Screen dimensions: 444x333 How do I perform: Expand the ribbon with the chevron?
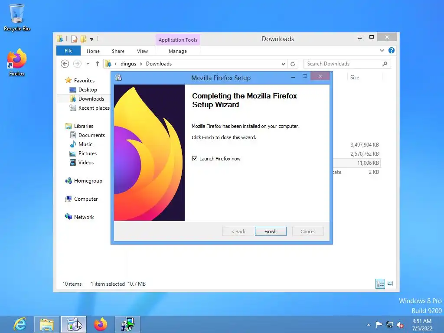[382, 50]
